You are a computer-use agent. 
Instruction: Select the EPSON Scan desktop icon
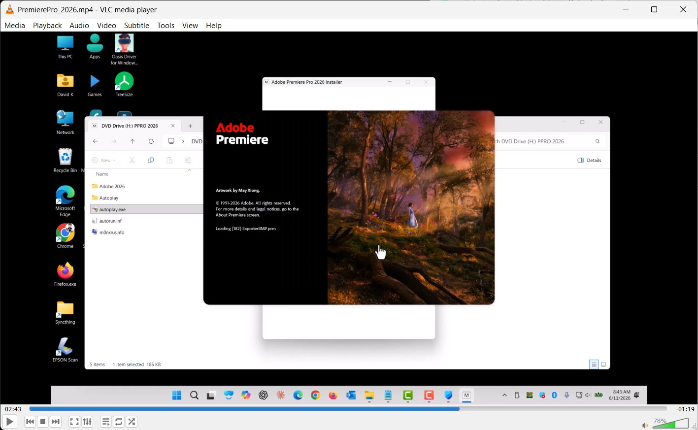click(65, 350)
